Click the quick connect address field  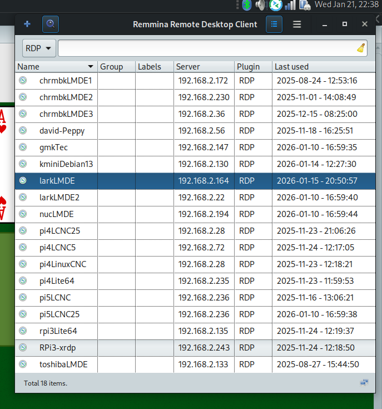pos(206,48)
